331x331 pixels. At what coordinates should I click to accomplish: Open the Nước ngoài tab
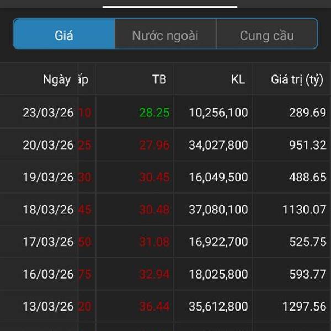pyautogui.click(x=165, y=36)
